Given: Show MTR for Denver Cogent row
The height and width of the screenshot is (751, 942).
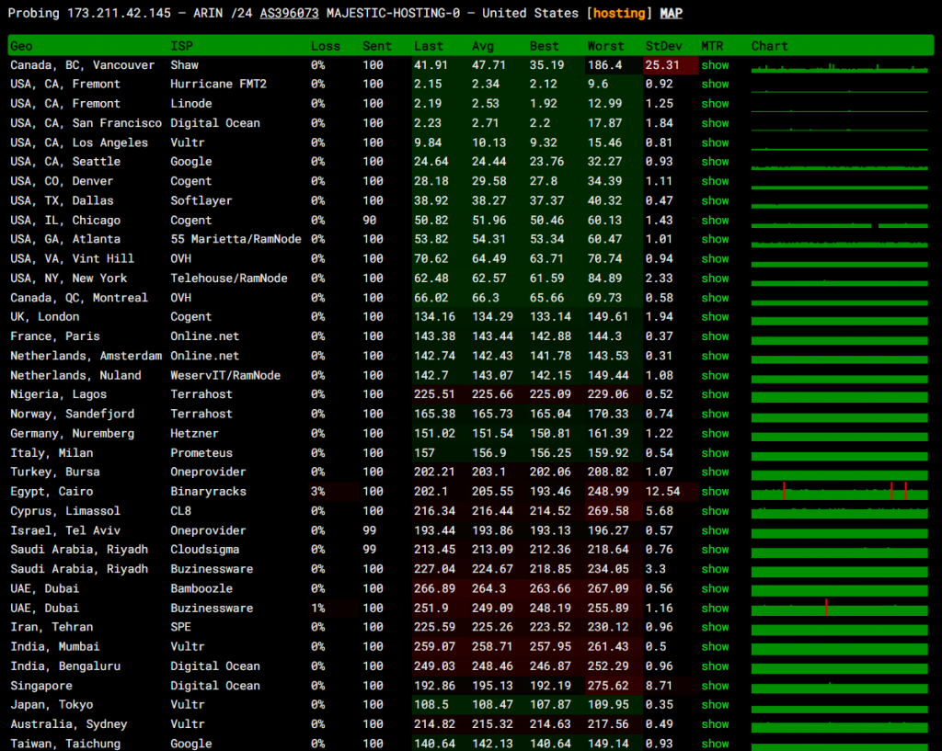Looking at the screenshot, I should (715, 181).
